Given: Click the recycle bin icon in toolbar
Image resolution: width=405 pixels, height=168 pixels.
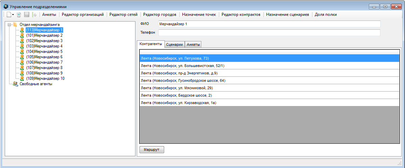Looking at the screenshot, I should coord(19,15).
